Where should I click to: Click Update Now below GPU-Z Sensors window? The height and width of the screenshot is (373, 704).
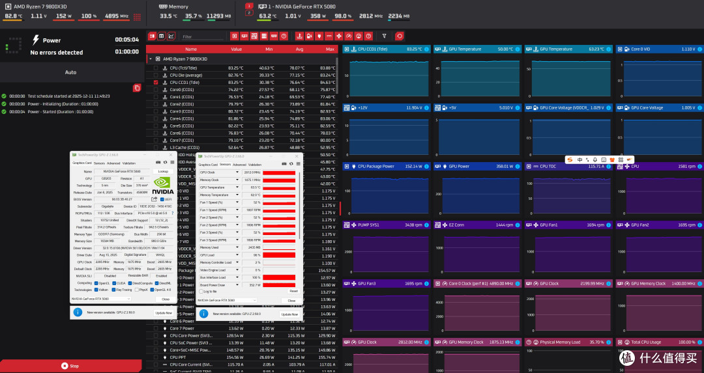tap(289, 314)
